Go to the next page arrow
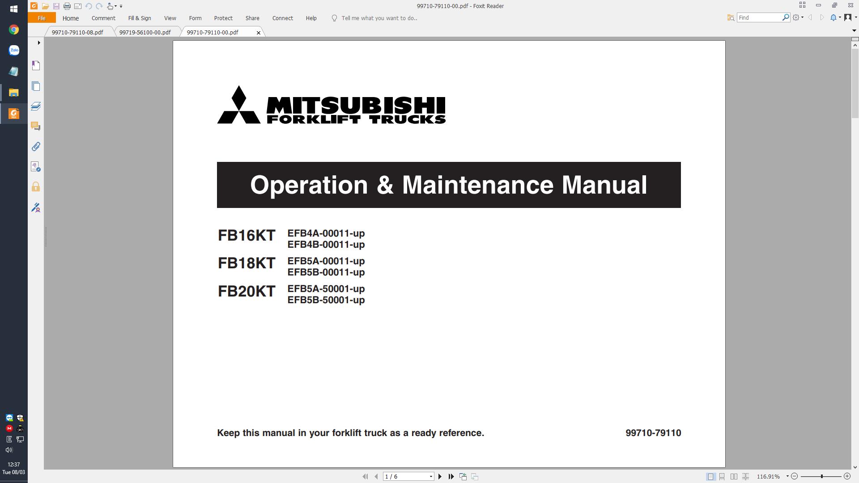This screenshot has width=859, height=483. click(x=440, y=477)
